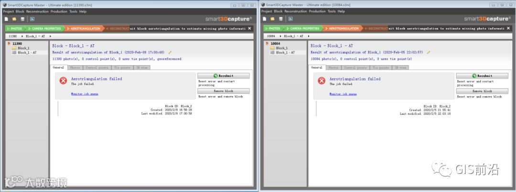
Task: Click the 11390 breadcrumb root item
Action: [12, 36]
